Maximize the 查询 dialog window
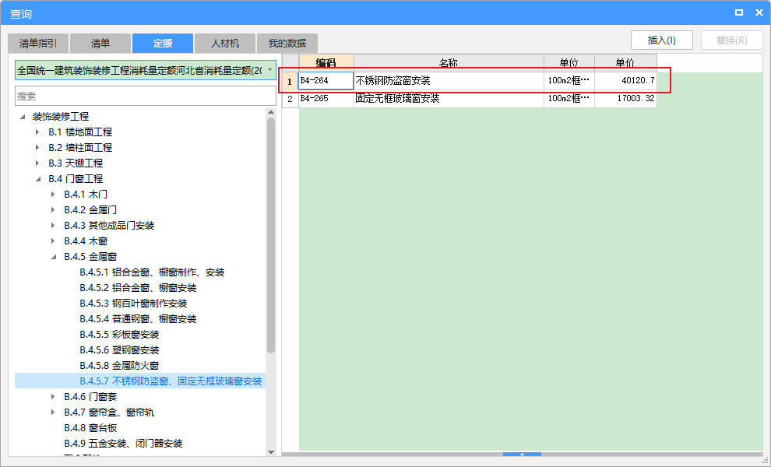 [739, 12]
